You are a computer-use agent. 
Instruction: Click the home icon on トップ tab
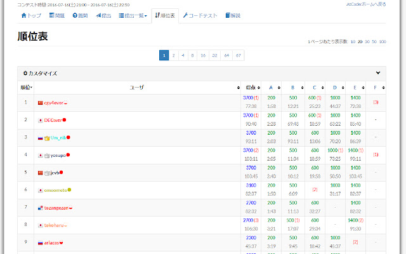[23, 15]
